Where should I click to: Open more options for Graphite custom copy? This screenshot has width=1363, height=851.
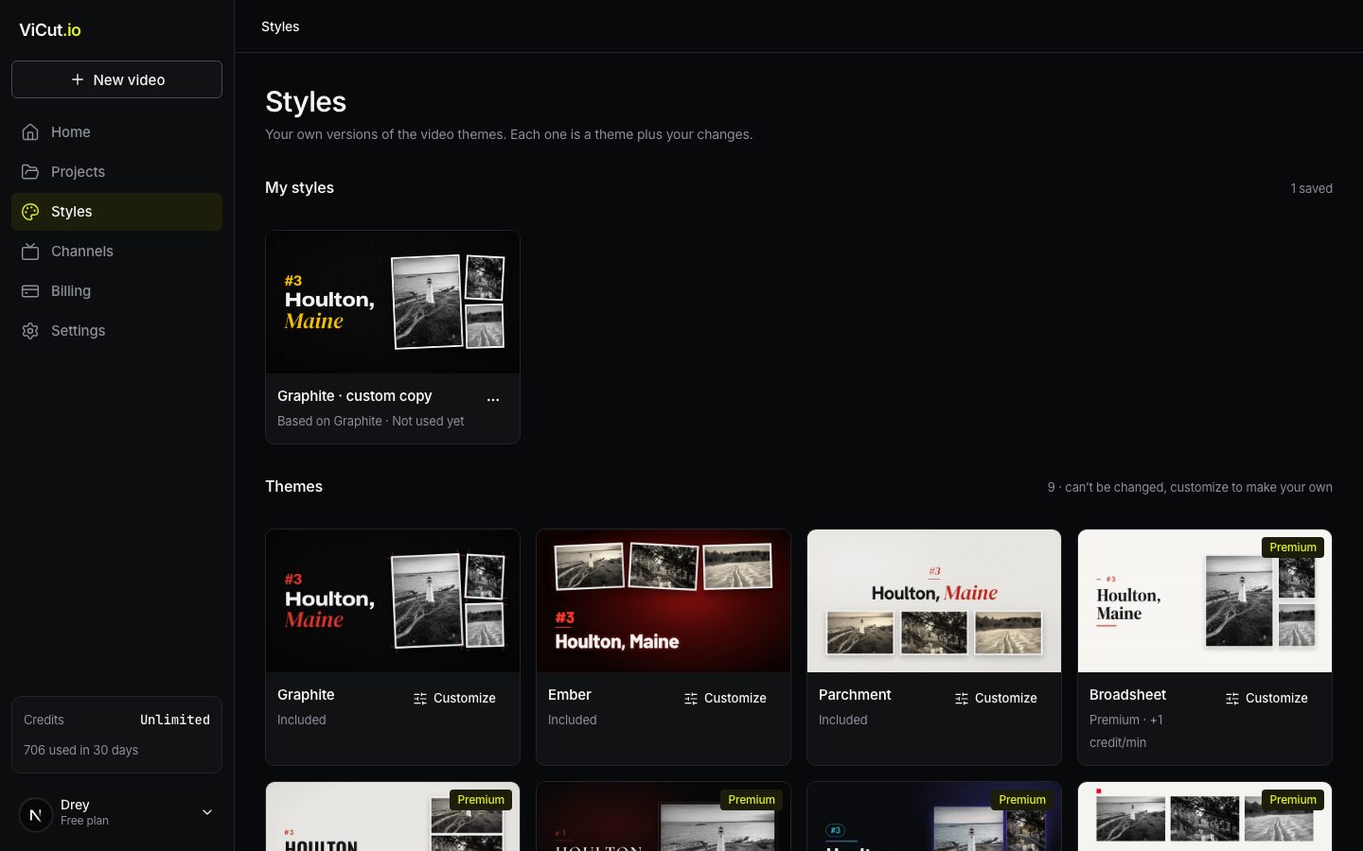493,399
